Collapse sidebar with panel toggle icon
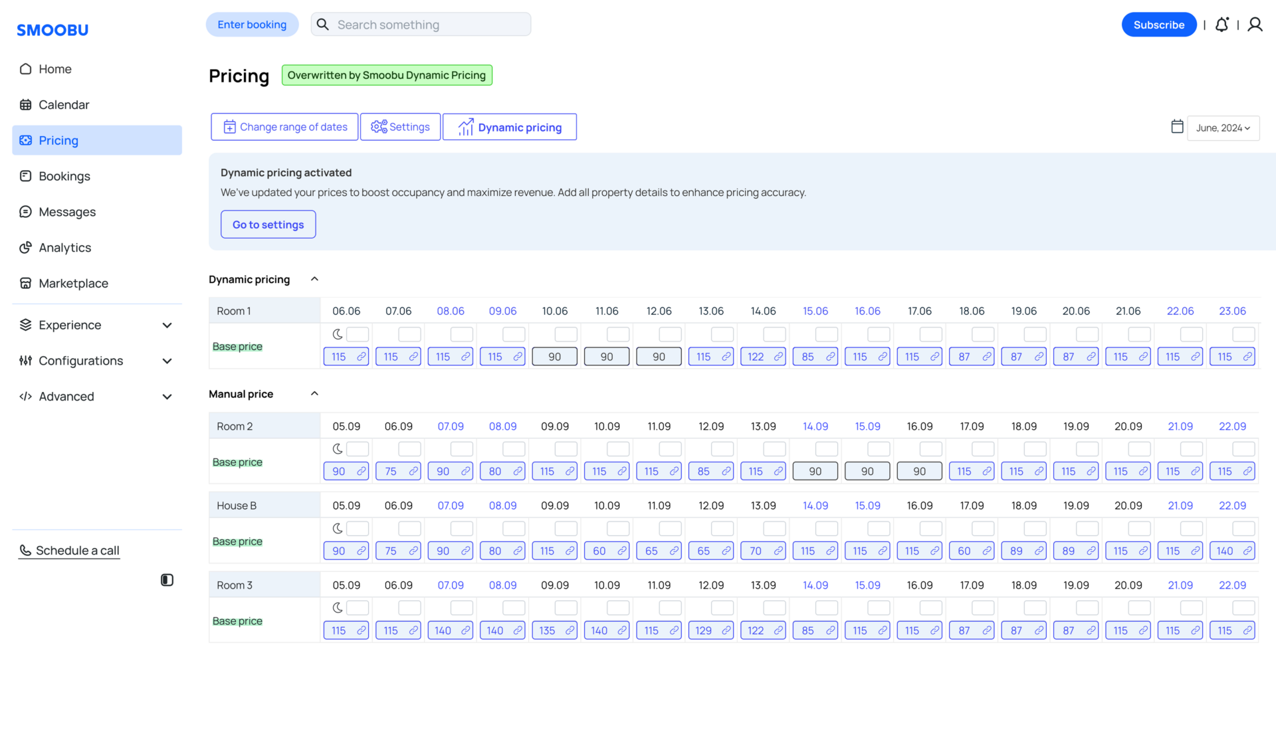1276x740 pixels. (167, 580)
